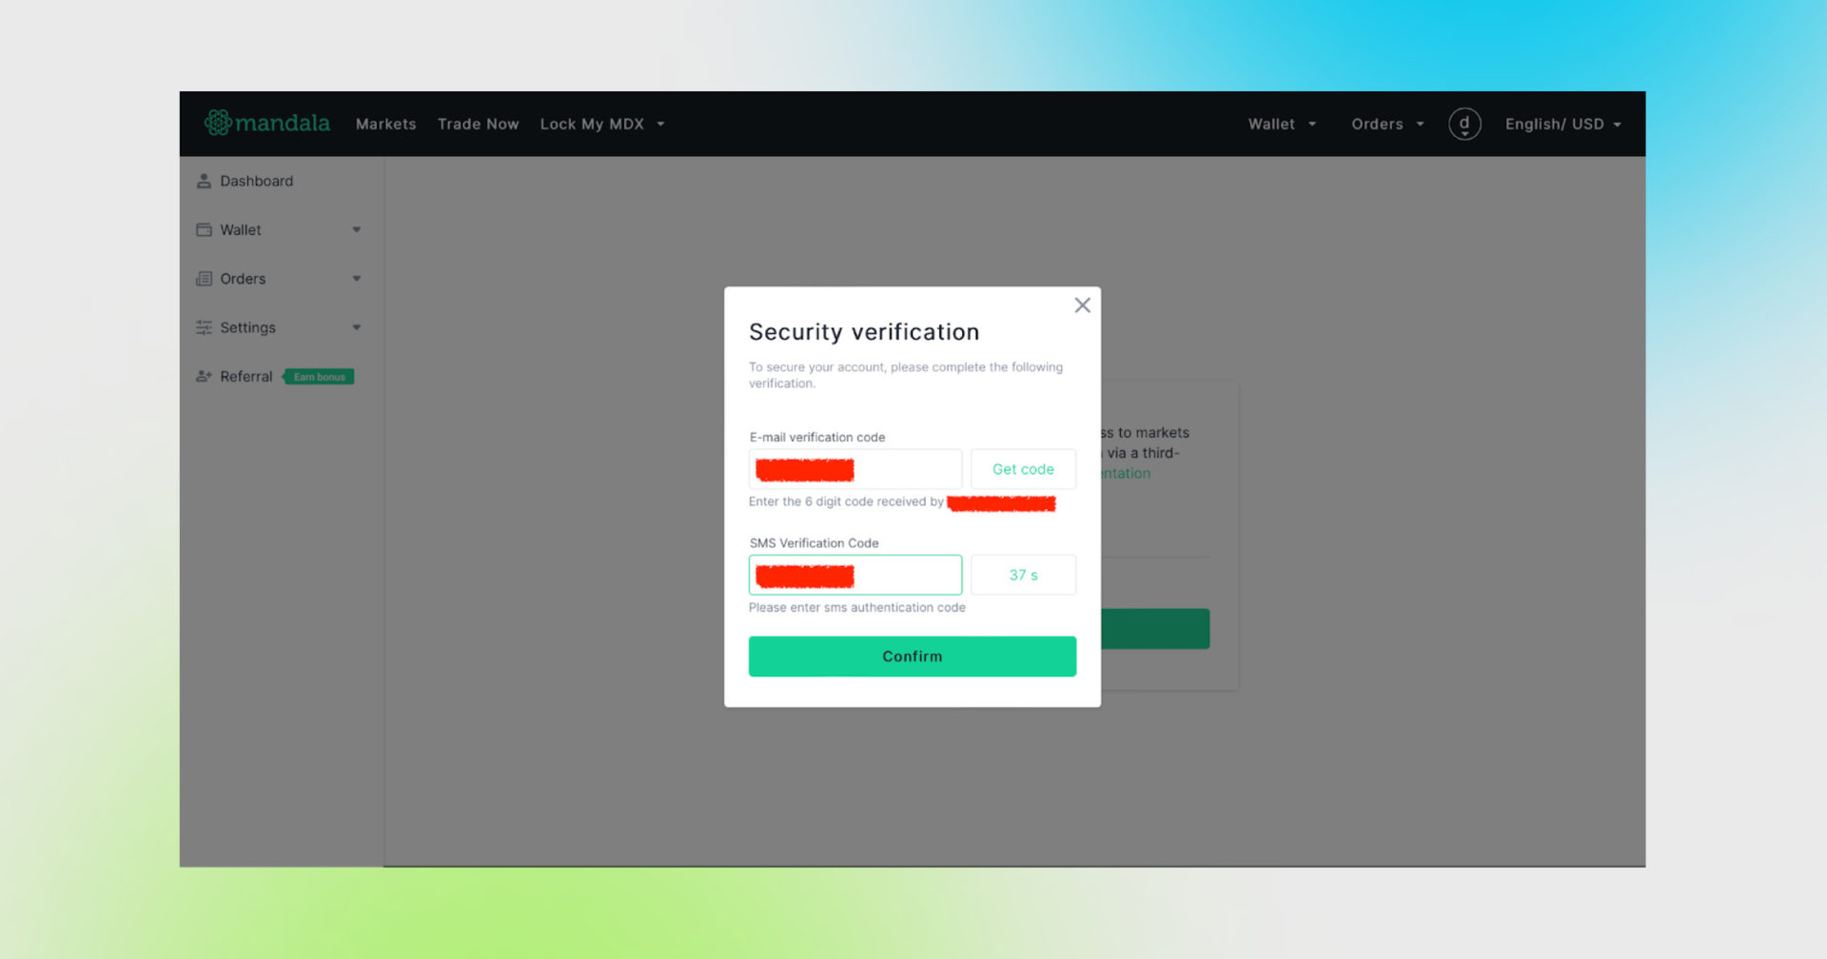
Task: Click the Wallet card icon in sidebar
Action: pyautogui.click(x=204, y=230)
